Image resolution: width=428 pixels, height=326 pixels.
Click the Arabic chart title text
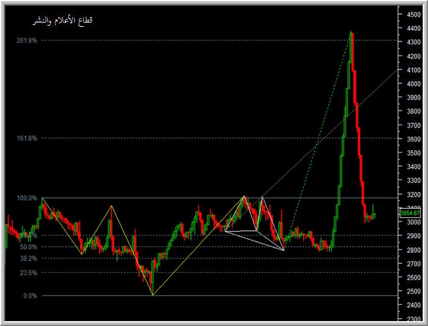(x=63, y=21)
